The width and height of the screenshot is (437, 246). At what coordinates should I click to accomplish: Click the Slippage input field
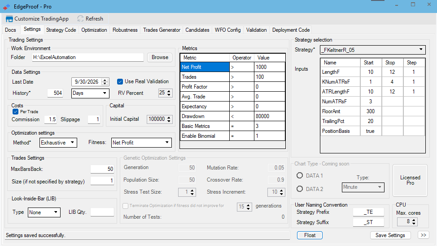coord(94,119)
